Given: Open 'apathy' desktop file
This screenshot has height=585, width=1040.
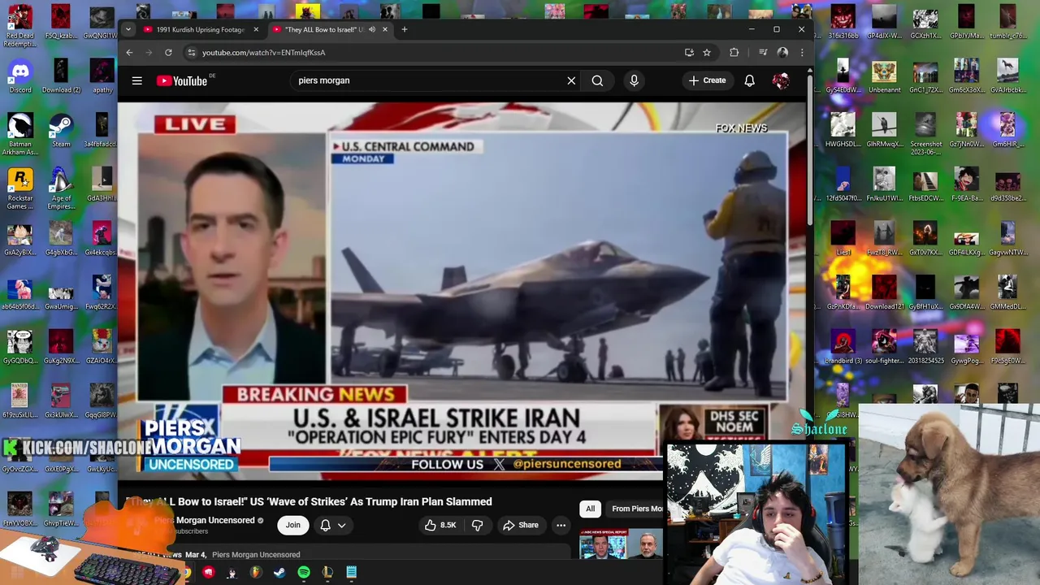Looking at the screenshot, I should (x=102, y=77).
